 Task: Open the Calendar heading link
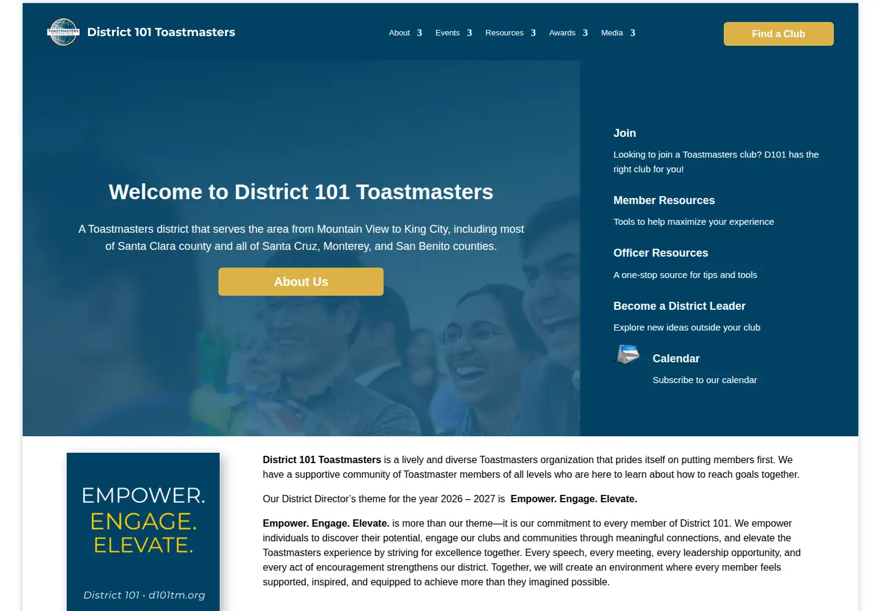[x=676, y=359]
